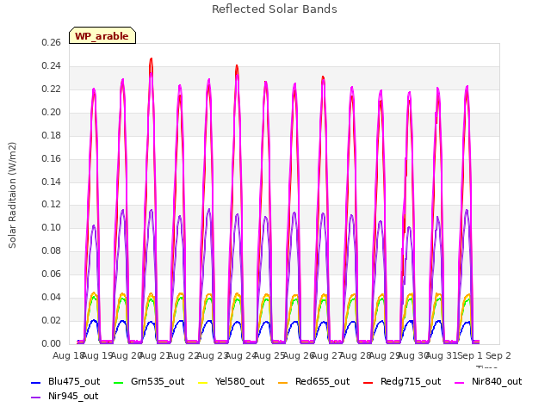Click the Nir840_out legend label
The width and height of the screenshot is (551, 413).
tap(497, 381)
